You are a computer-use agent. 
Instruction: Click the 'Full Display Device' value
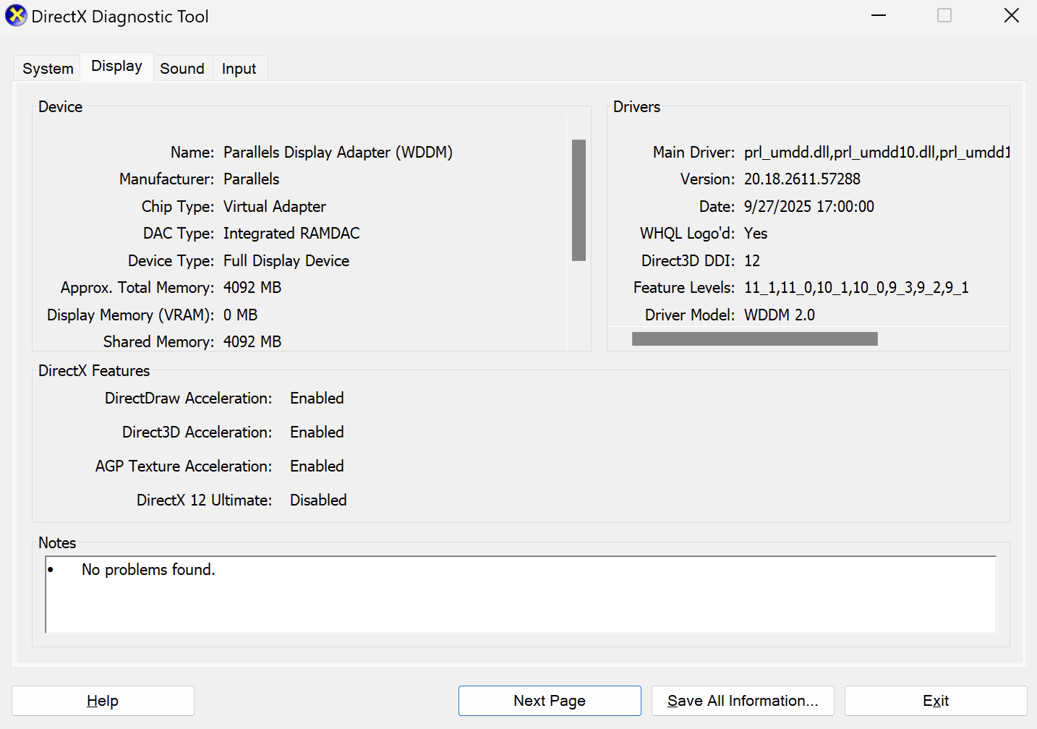[286, 261]
